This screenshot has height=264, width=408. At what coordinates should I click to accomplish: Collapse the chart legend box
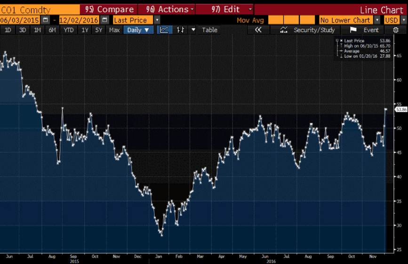pos(337,40)
